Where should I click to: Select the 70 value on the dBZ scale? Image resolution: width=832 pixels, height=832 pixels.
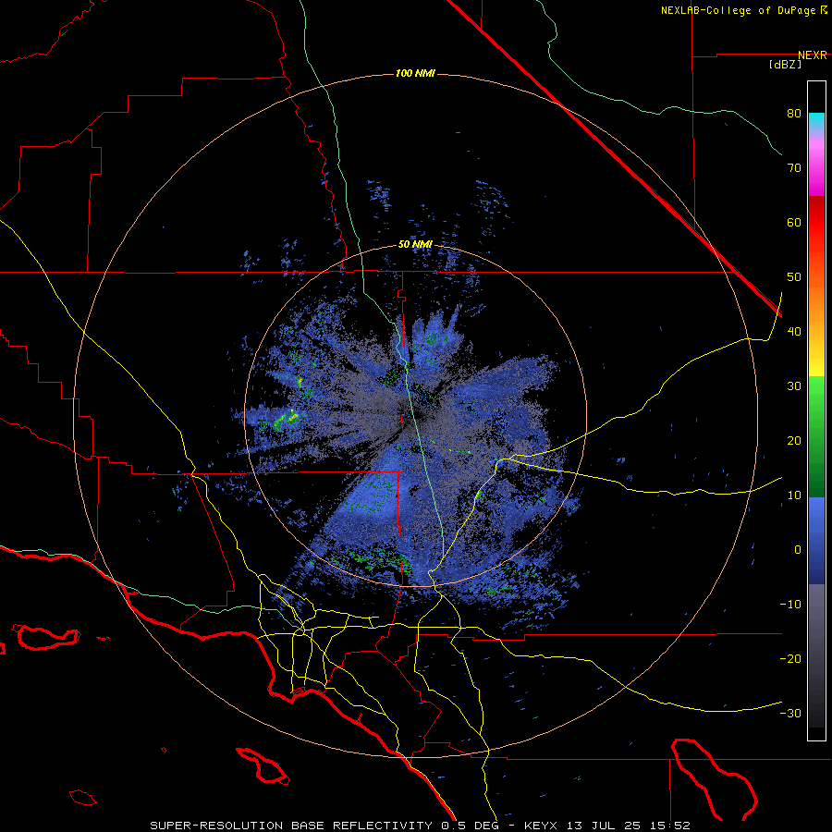tap(794, 168)
